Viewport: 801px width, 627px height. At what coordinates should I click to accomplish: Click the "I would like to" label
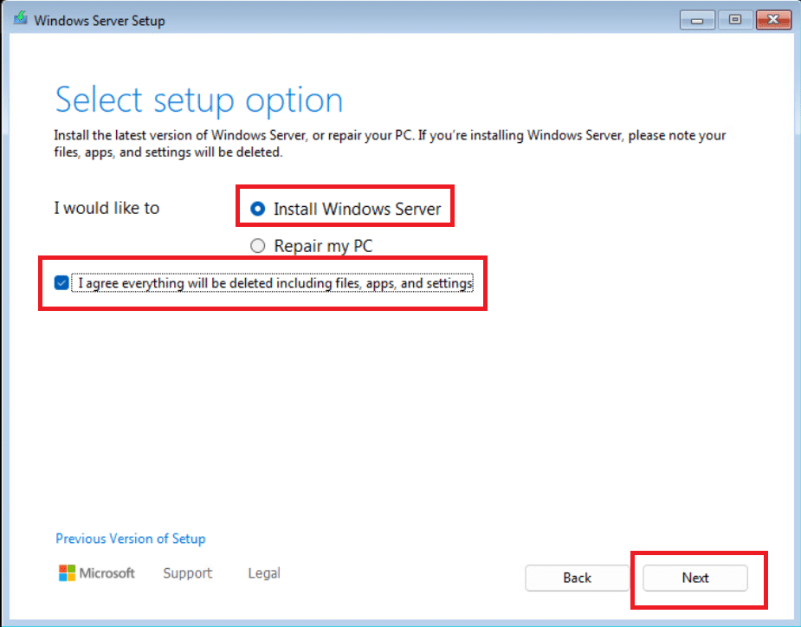point(107,208)
